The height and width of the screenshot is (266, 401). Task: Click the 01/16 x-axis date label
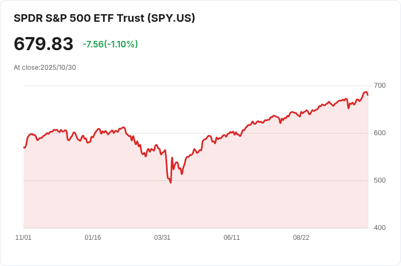pyautogui.click(x=93, y=238)
